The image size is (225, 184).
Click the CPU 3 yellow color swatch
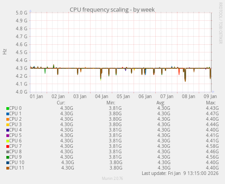click(8, 125)
